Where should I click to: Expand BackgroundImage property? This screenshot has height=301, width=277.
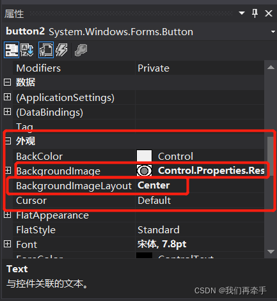pos(8,170)
